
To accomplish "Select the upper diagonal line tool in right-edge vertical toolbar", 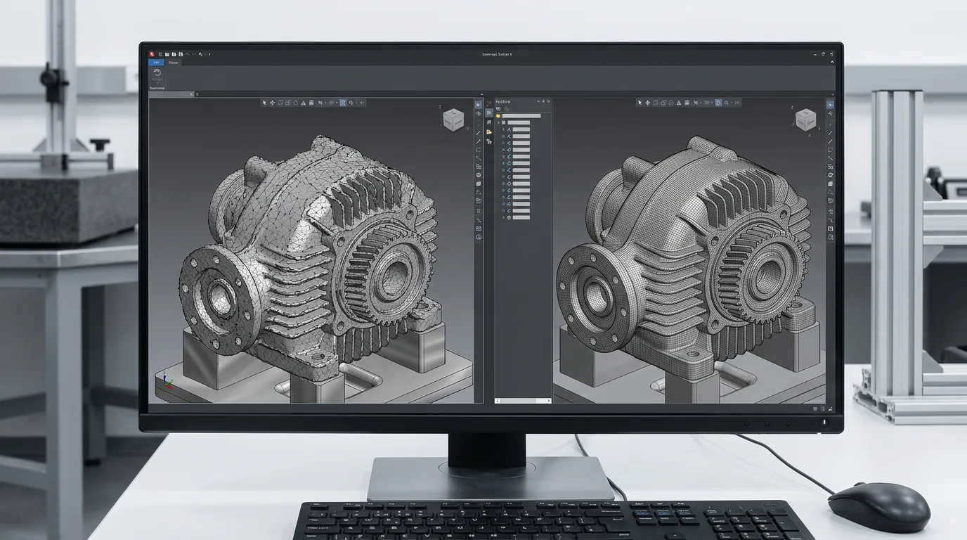I will tap(830, 132).
